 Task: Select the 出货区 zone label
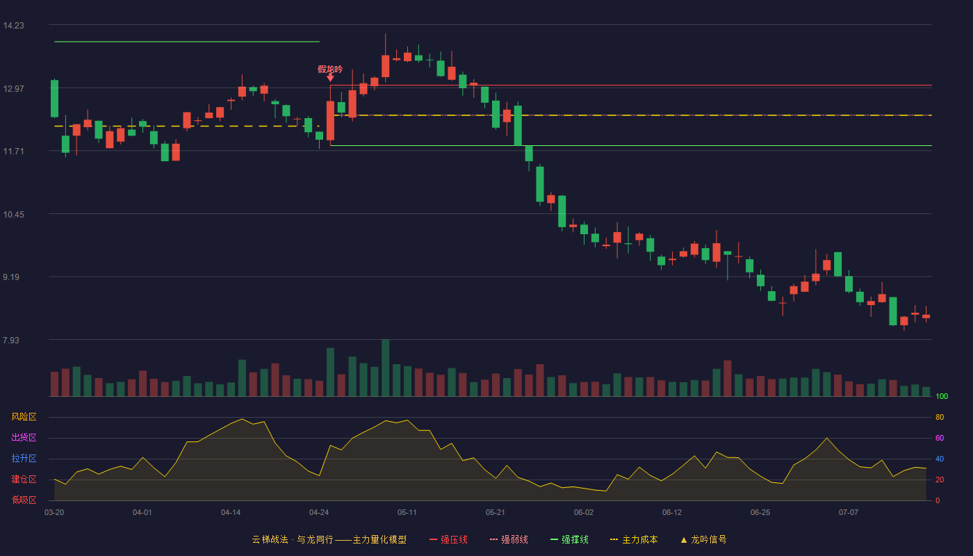point(24,438)
